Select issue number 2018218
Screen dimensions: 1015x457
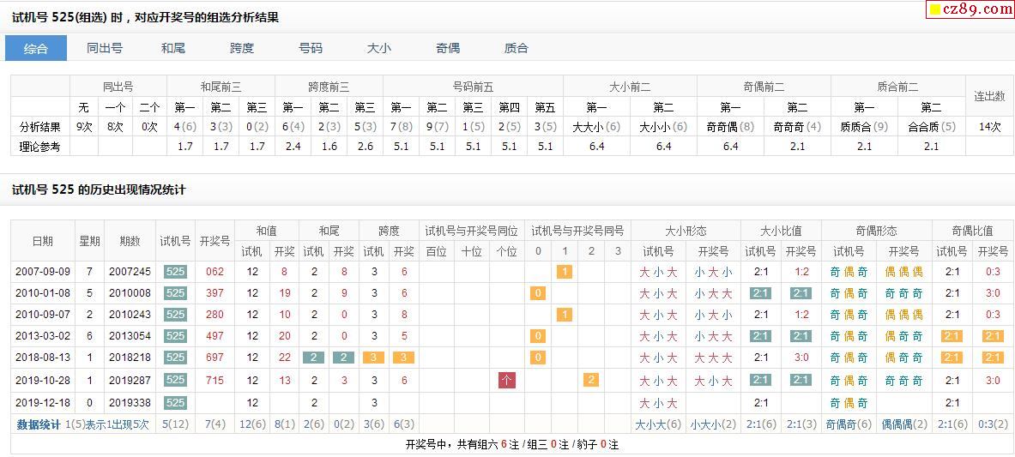coord(130,358)
